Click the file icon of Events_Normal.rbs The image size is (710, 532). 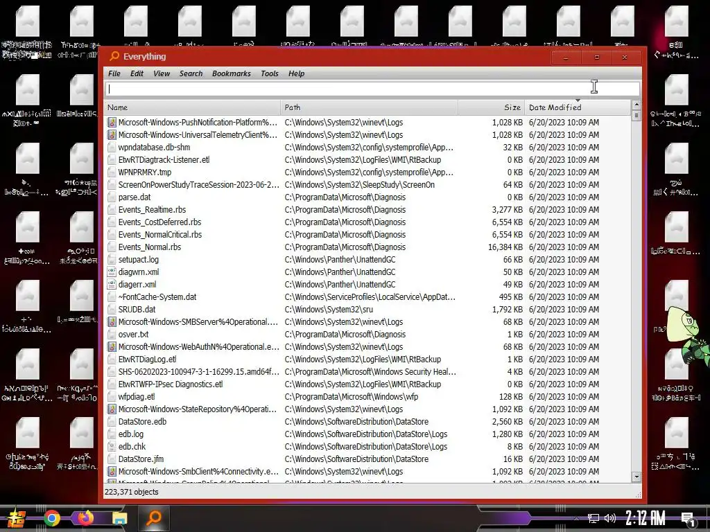click(x=112, y=247)
